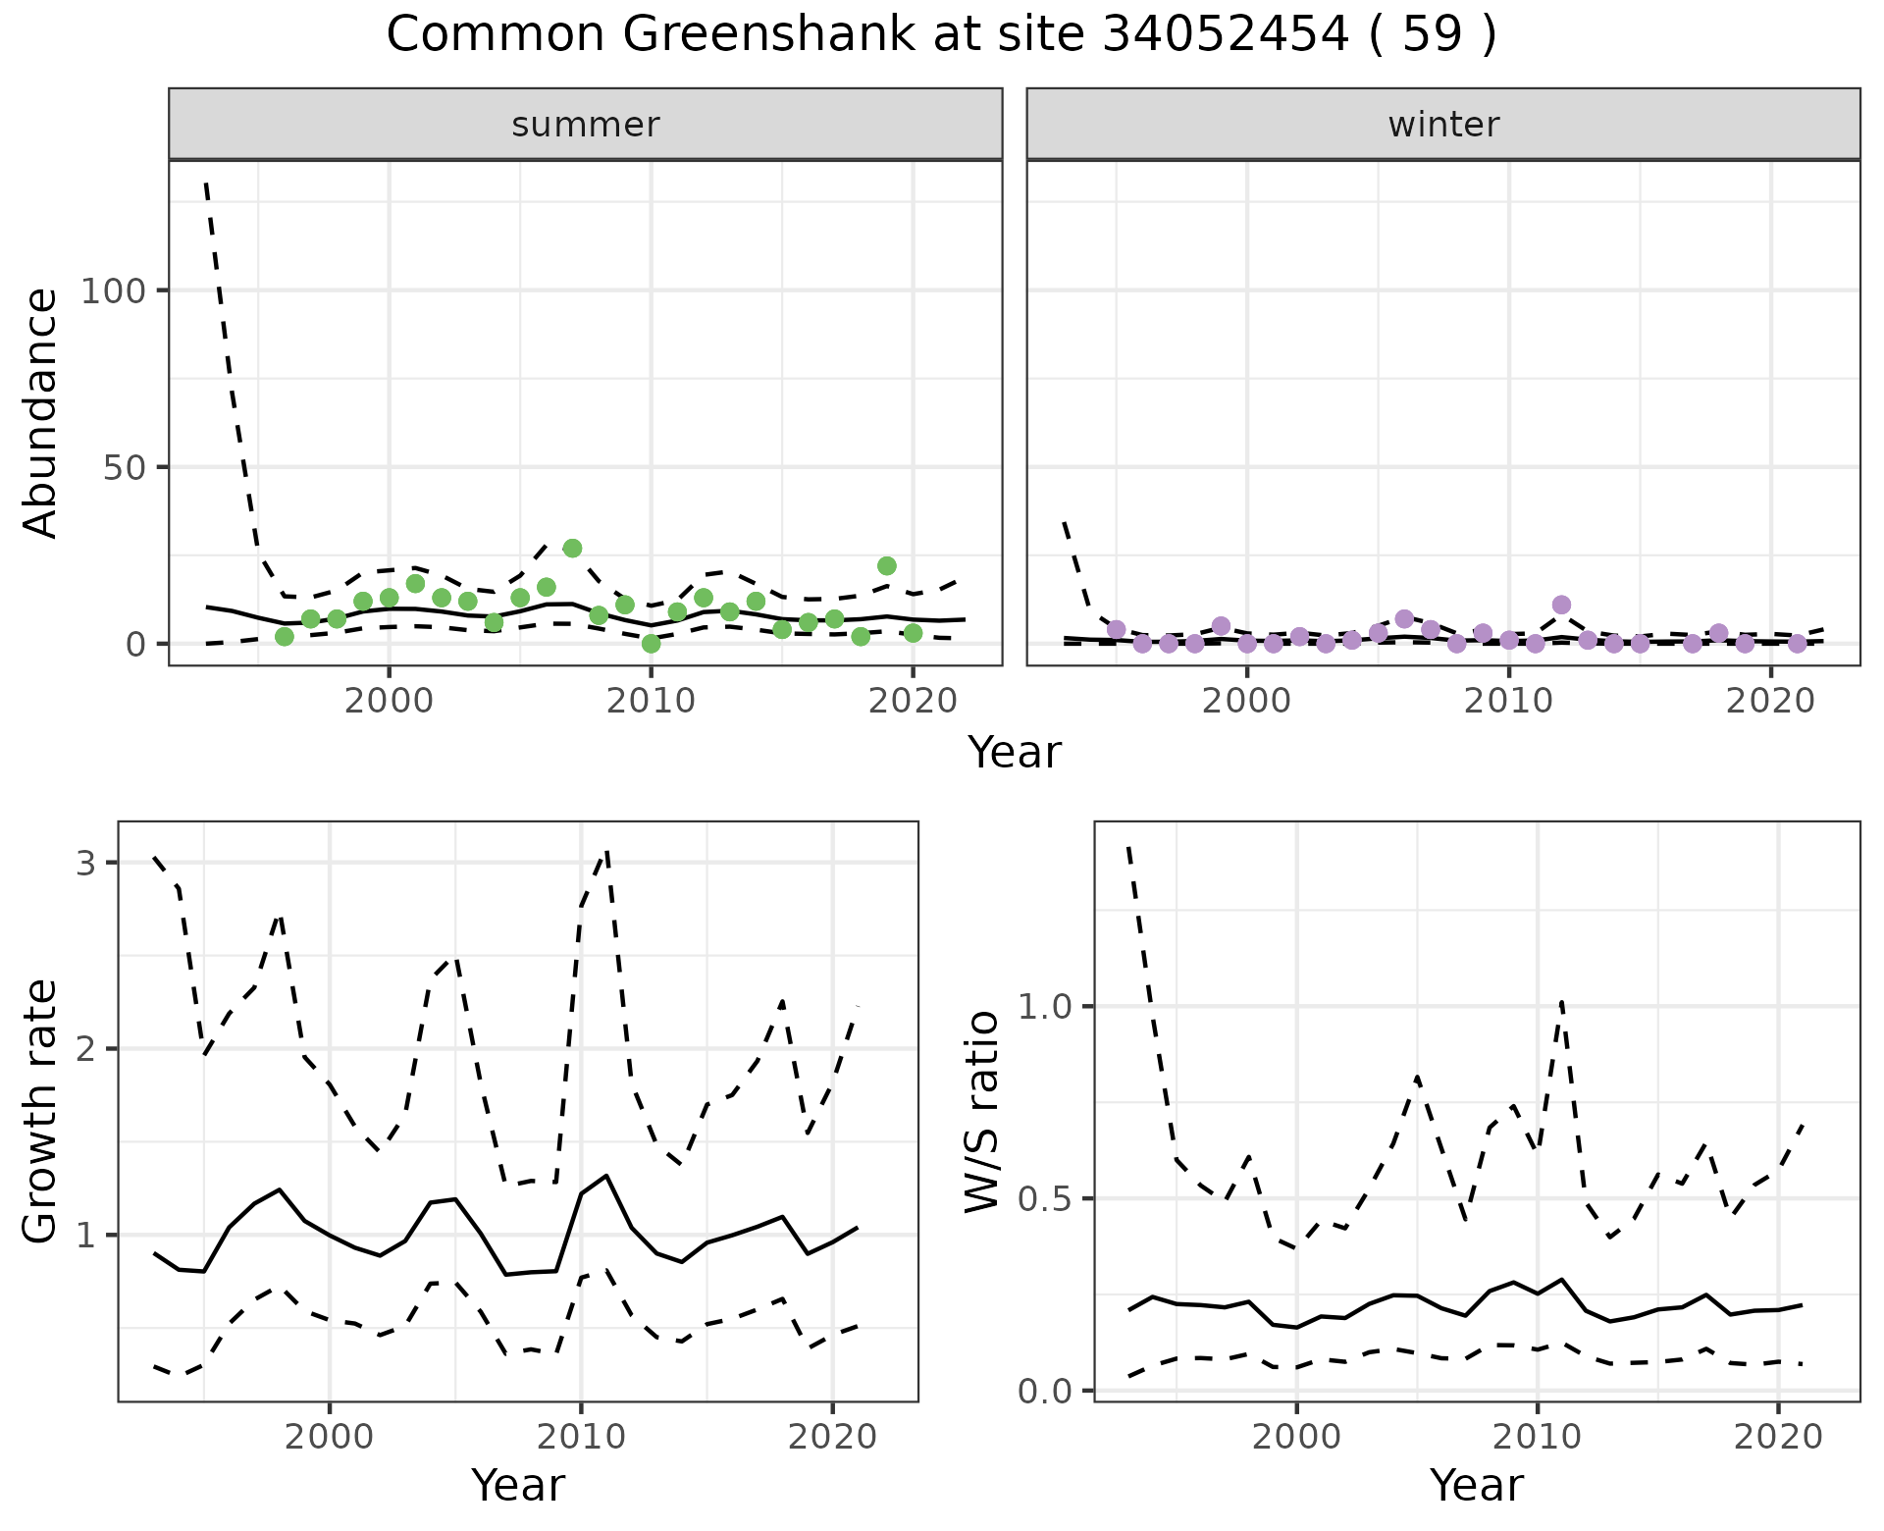Click the 3 tick label on Growth rate axis
This screenshot has height=1531, width=1884.
[x=86, y=864]
